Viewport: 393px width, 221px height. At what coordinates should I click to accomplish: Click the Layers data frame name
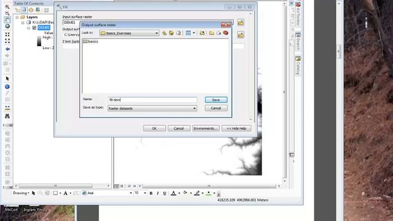pos(32,17)
